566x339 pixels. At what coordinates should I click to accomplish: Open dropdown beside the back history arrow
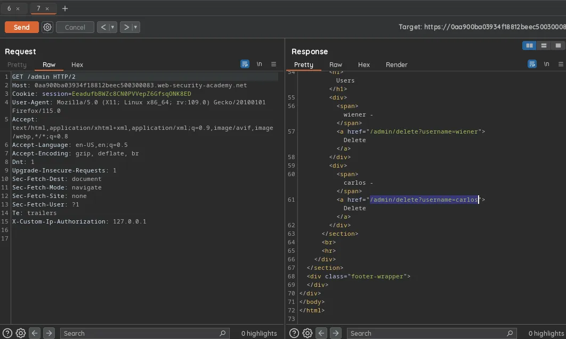pyautogui.click(x=112, y=27)
